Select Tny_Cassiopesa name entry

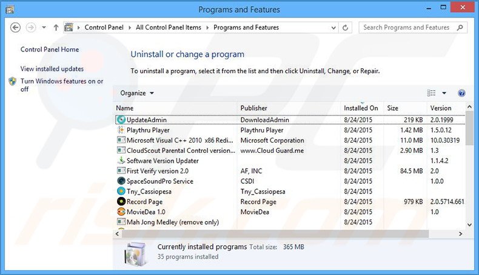click(x=149, y=192)
